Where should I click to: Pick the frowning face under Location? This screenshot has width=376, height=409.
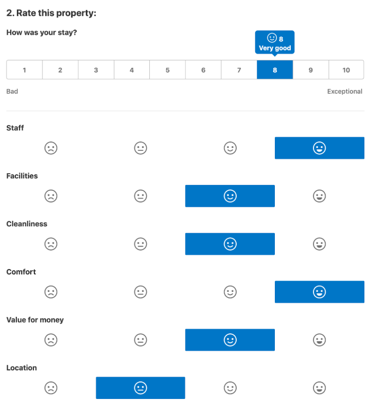tap(51, 388)
